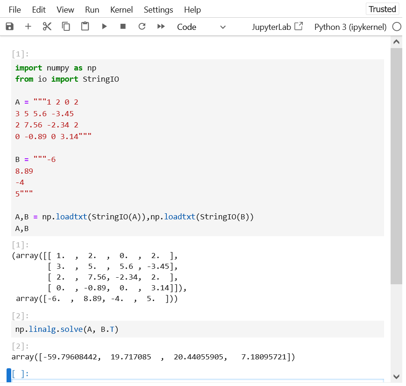Click the [1]: output prompt label
This screenshot has height=386, width=406.
point(20,245)
